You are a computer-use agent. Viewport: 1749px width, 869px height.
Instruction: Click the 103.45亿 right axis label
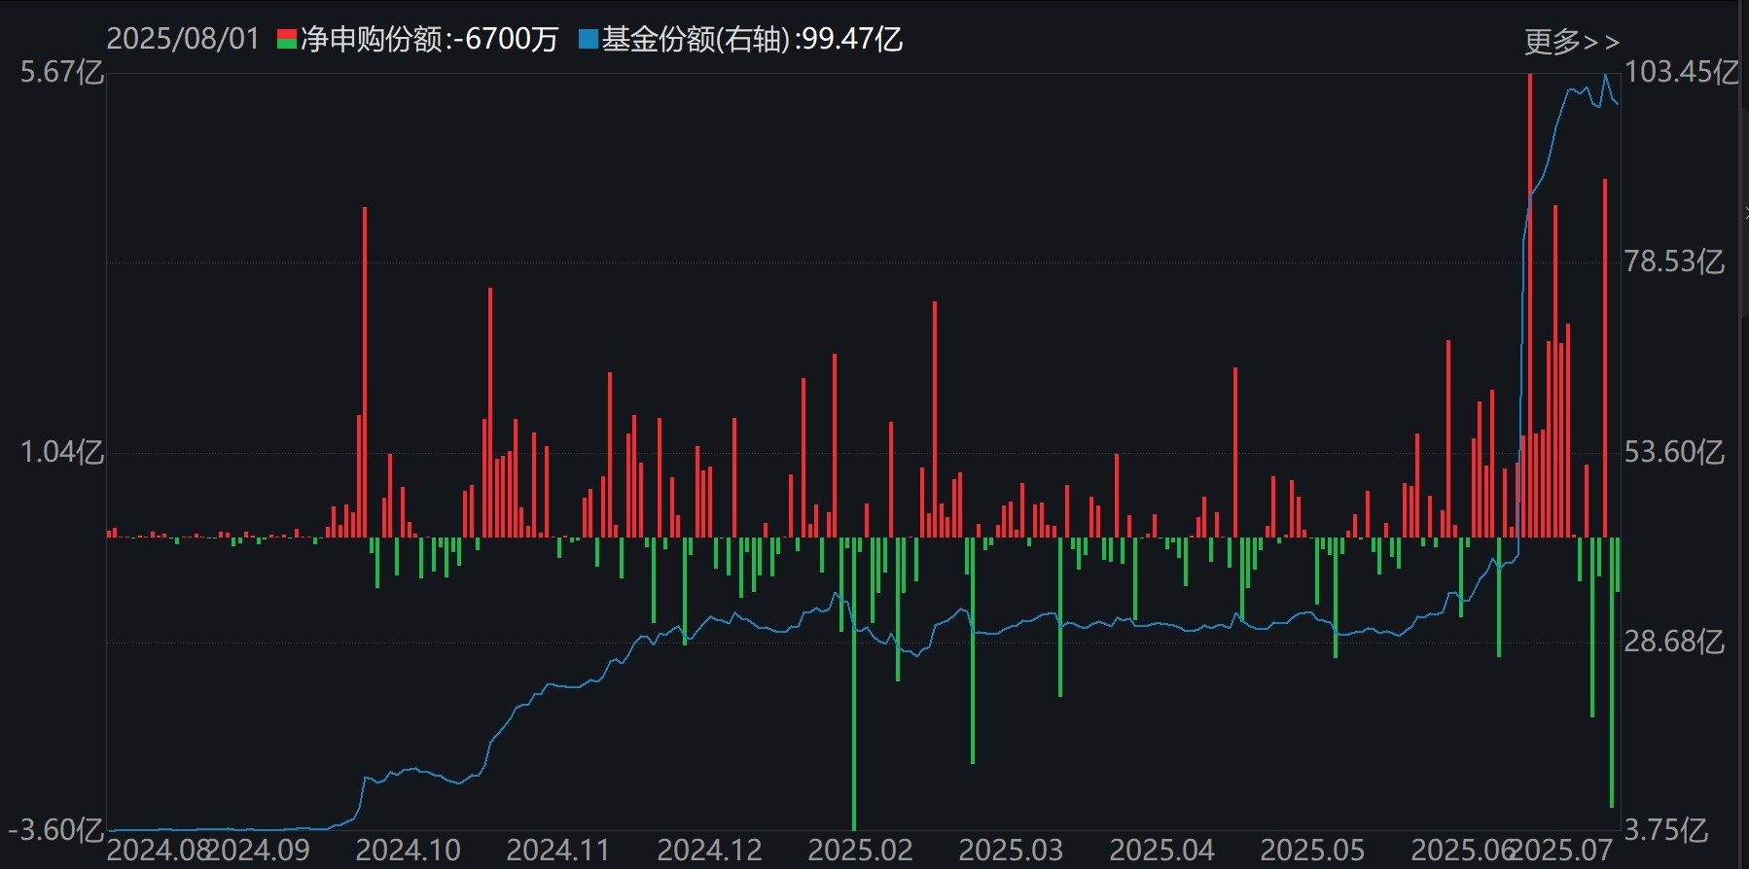click(x=1681, y=72)
